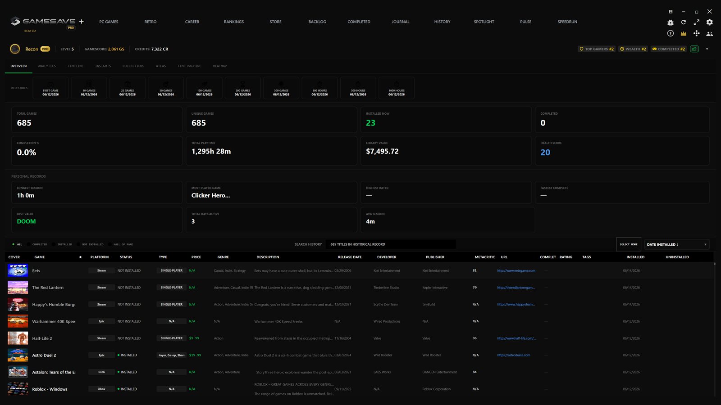Screen dimensions: 721x405
Task: Open the settings gear icon
Action: [x=709, y=22]
